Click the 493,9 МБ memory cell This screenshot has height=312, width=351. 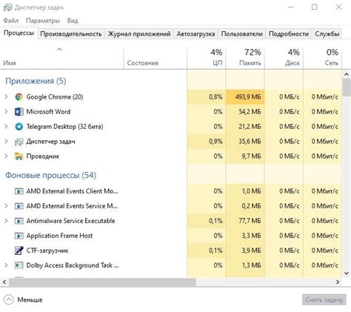(x=245, y=97)
